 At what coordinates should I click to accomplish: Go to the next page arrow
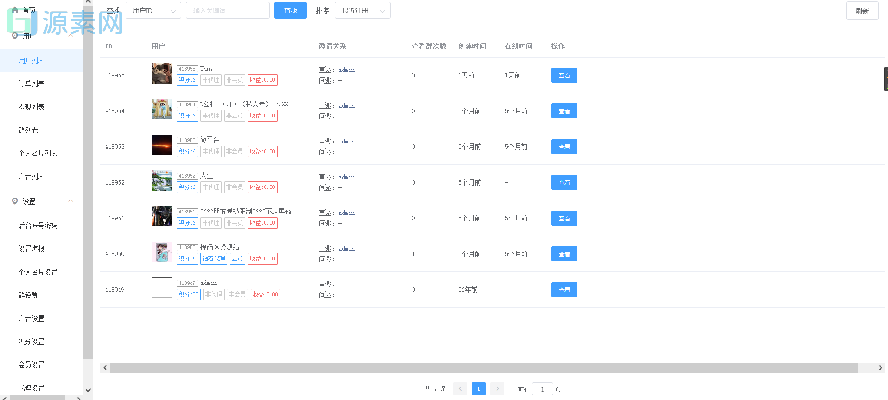click(497, 389)
